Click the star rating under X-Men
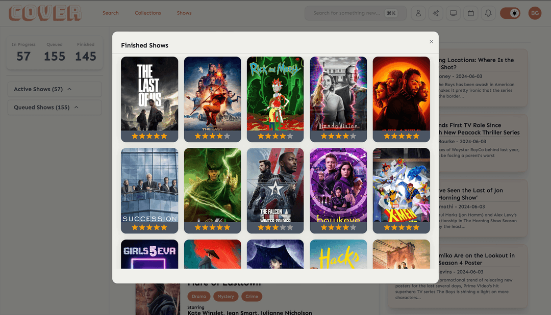This screenshot has height=315, width=551. tap(402, 227)
